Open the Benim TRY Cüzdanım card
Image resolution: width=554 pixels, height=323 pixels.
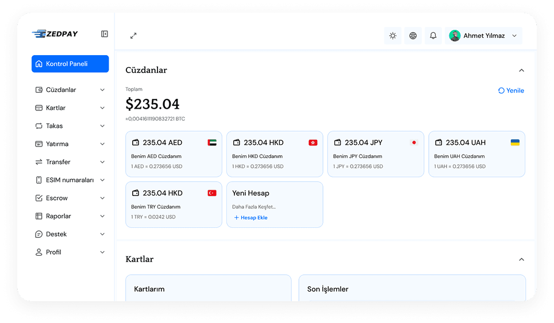(x=174, y=205)
